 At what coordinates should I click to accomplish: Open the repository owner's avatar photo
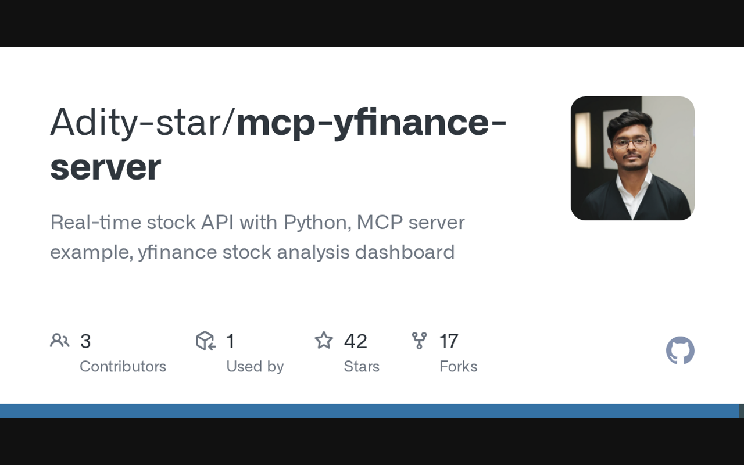(632, 158)
